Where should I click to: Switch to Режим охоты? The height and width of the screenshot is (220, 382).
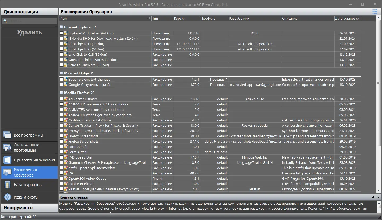click(29, 197)
